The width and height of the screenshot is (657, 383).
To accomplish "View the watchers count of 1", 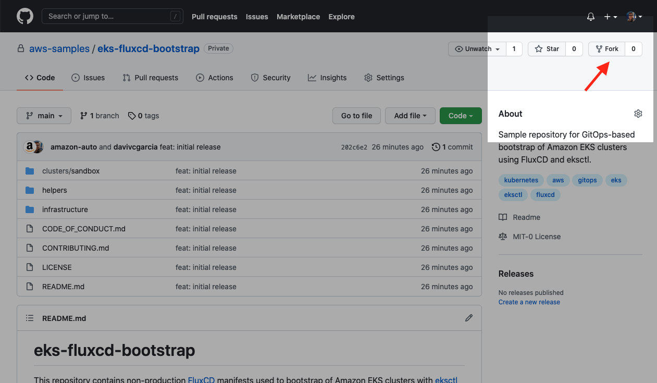I will 514,49.
